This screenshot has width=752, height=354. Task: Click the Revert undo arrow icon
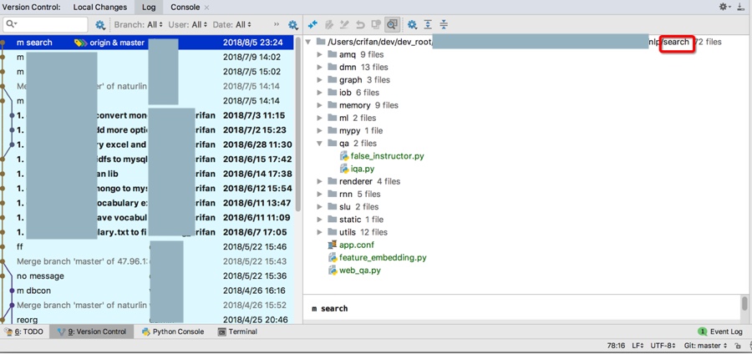[x=360, y=24]
